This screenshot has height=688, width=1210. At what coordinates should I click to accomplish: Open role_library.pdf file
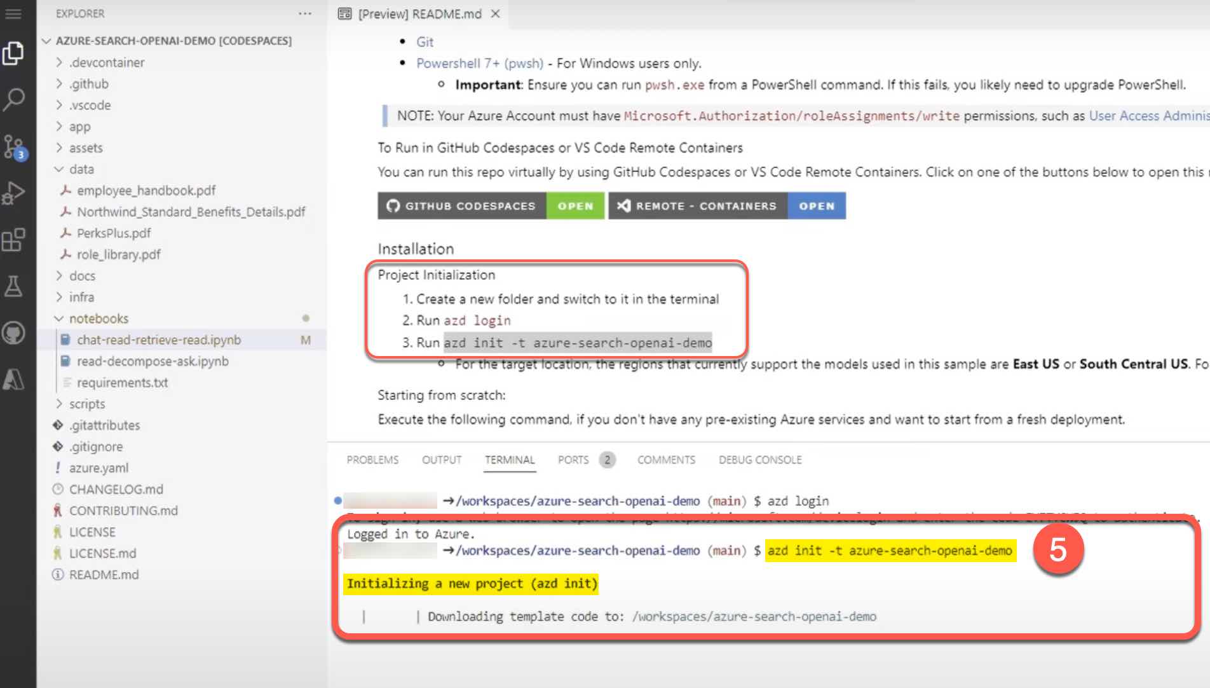(x=118, y=254)
